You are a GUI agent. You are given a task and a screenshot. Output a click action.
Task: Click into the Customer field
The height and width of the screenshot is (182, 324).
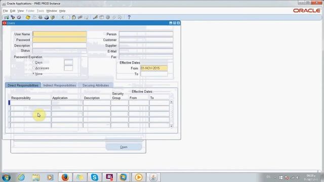point(146,40)
